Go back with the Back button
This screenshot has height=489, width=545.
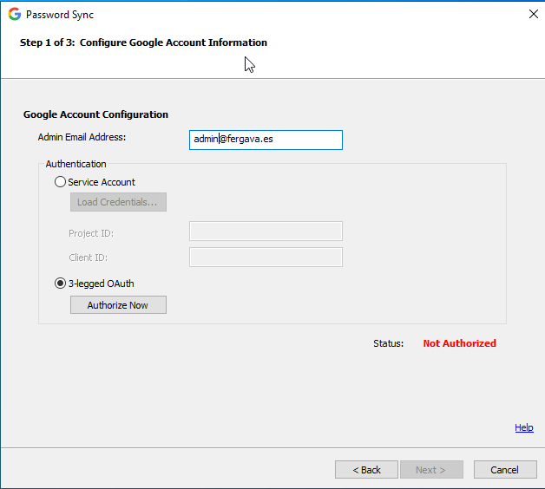pyautogui.click(x=366, y=470)
